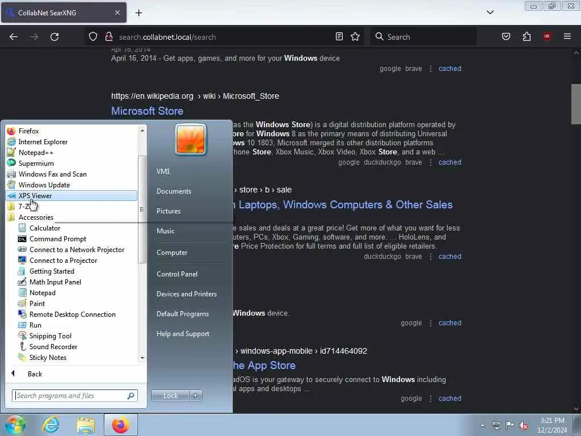
Task: Open Getting Started
Action: pyautogui.click(x=52, y=271)
